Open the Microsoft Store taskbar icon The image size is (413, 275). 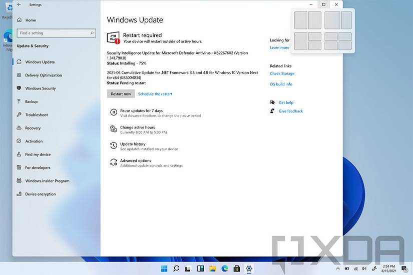coord(237,268)
